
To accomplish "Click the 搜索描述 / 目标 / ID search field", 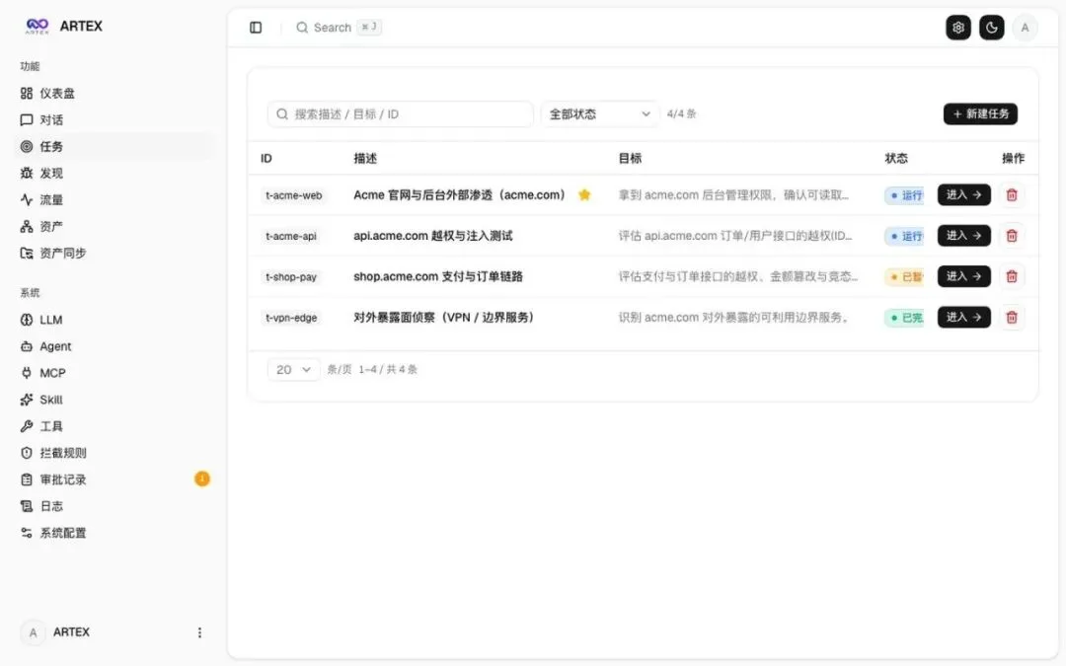I will point(400,114).
